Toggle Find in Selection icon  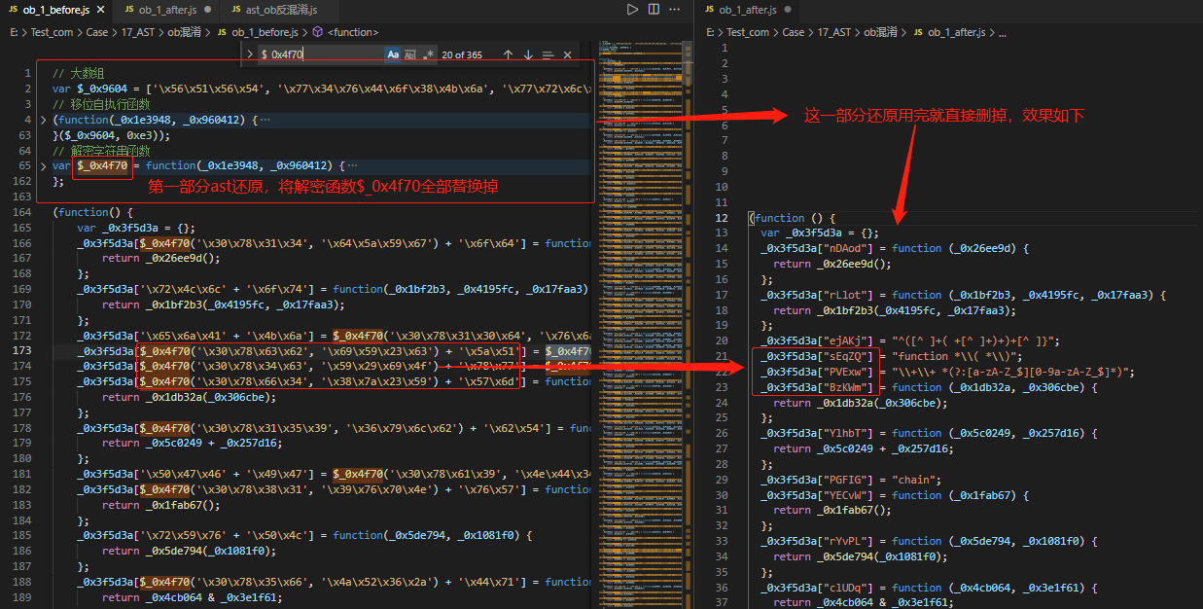548,54
